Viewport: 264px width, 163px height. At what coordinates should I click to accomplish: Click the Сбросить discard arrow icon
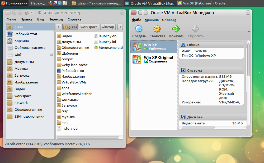coord(195,29)
